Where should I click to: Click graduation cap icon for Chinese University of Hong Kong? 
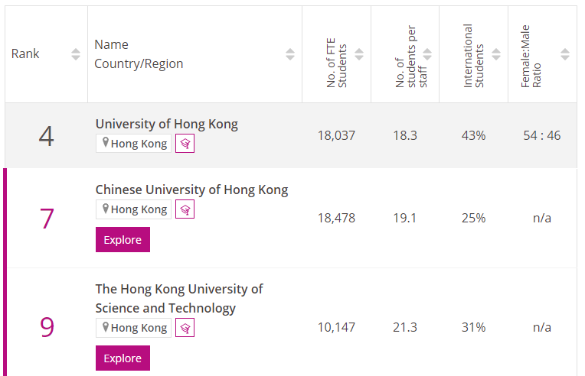click(185, 209)
